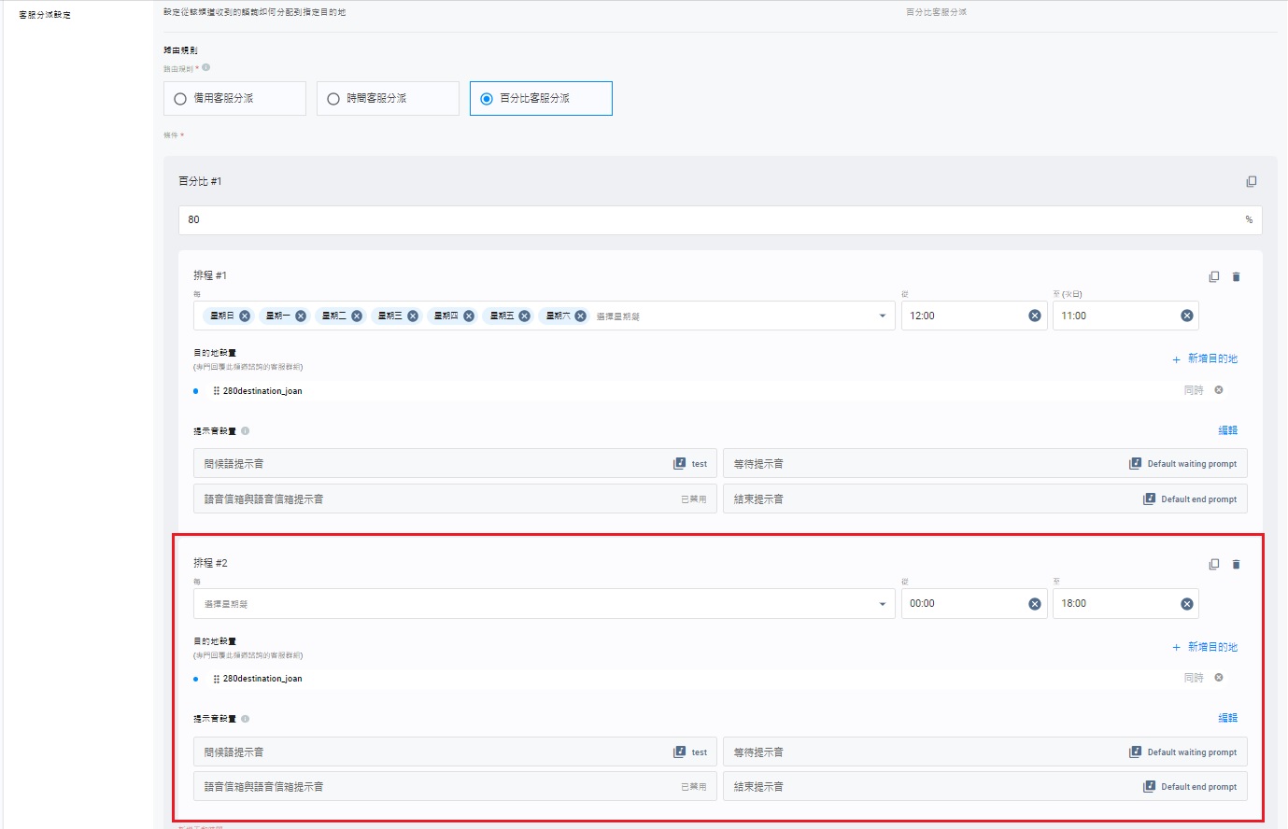
Task: Click Default waiting prompt audio icon in 排程 #1
Action: 1136,464
